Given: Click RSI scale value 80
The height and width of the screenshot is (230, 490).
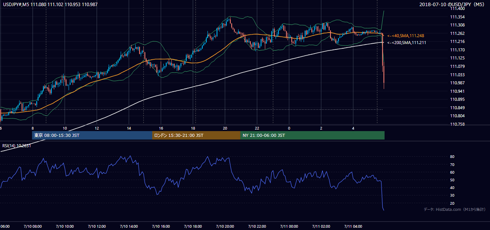Looking at the screenshot, I should [x=452, y=157].
